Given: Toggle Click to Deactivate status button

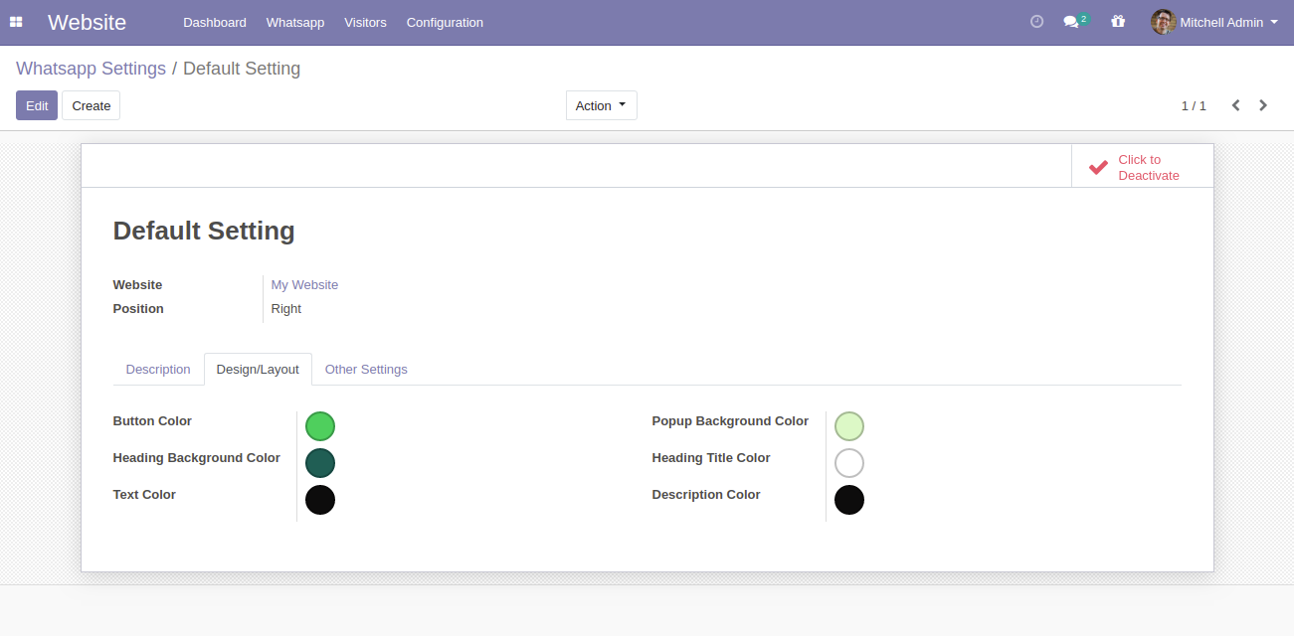Looking at the screenshot, I should (x=1142, y=166).
